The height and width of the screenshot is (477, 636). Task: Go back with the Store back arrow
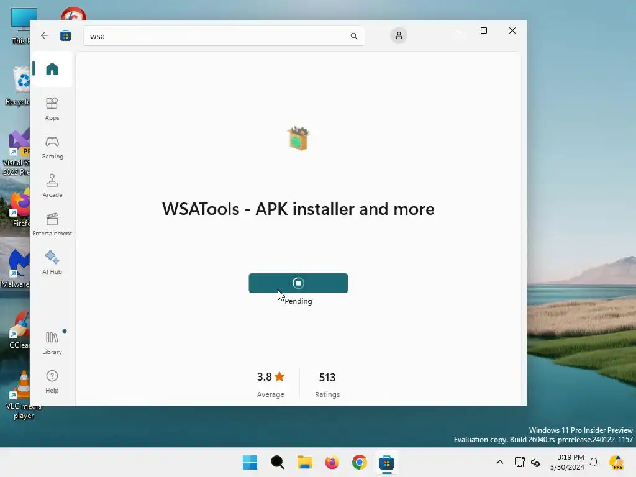(45, 35)
